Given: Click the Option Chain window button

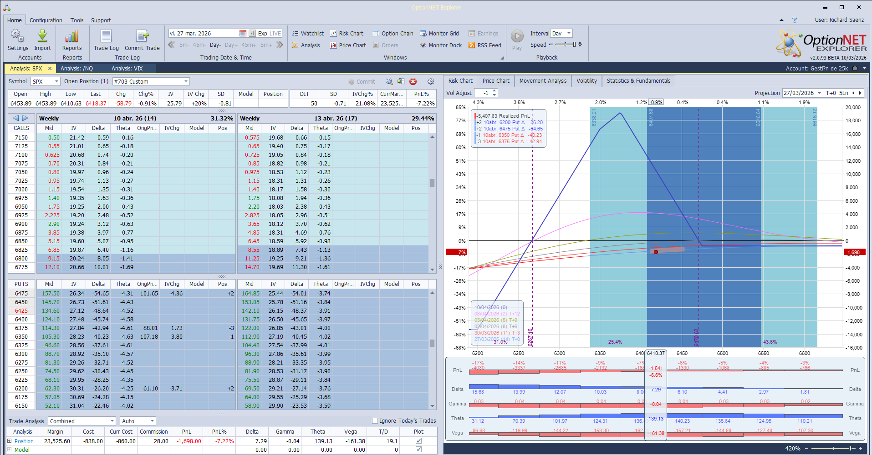Looking at the screenshot, I should [393, 33].
